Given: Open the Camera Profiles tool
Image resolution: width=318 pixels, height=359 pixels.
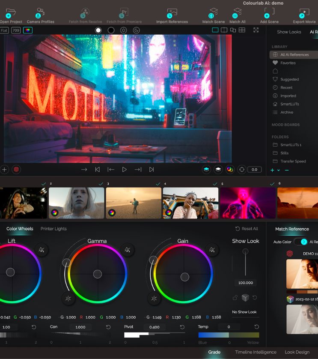Looking at the screenshot, I should click(x=40, y=13).
